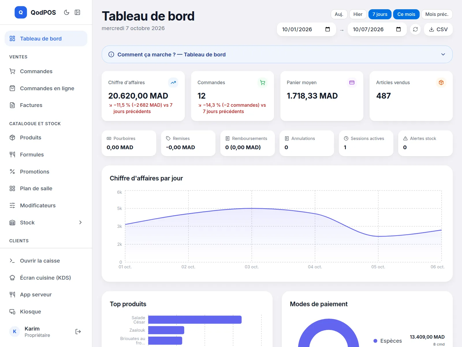Click the end date field 10/07/2026
Screen dimensions: 462x347
point(377,29)
